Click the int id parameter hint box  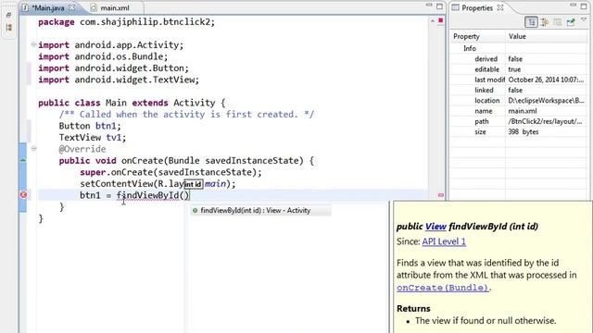(x=194, y=184)
